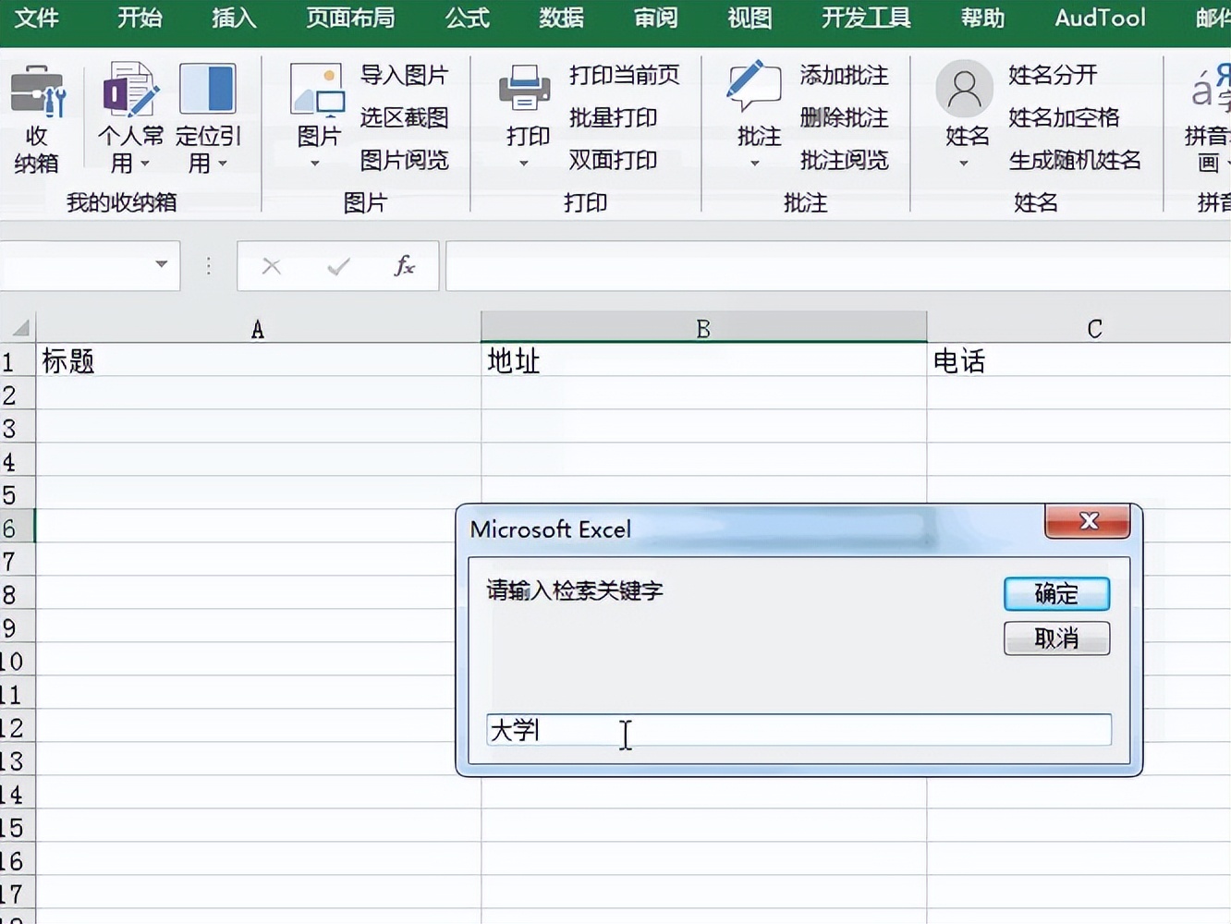Expand the 打印 dropdown menu
Screen dimensions: 1231x924
pos(523,163)
